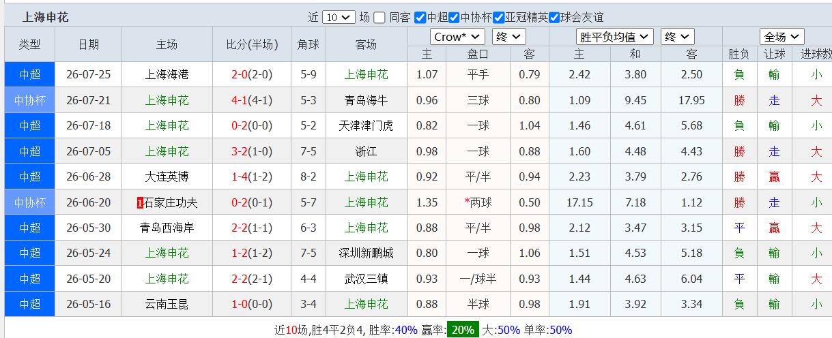Open the 终 dropdown beside Crow*

tap(508, 37)
